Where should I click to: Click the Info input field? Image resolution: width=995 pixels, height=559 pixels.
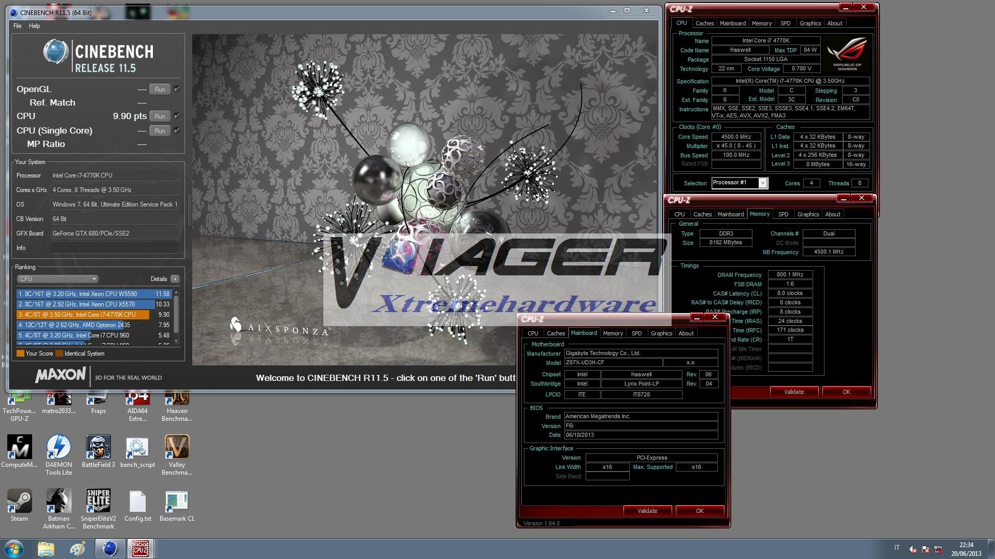(115, 248)
